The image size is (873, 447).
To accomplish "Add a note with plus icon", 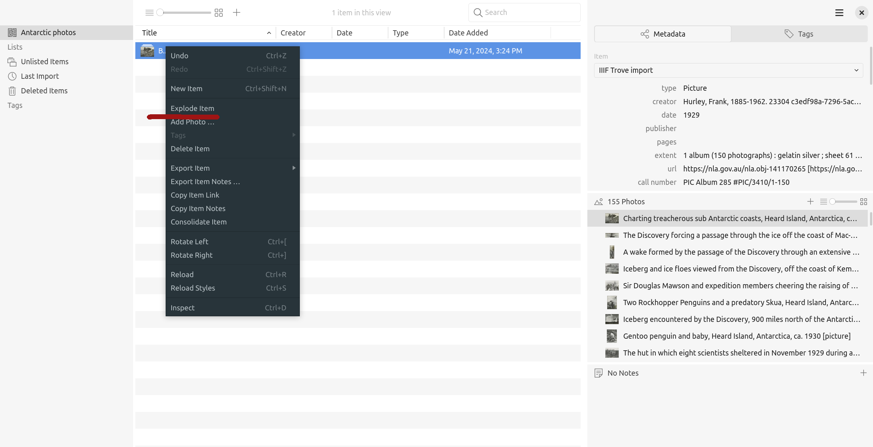I will click(x=863, y=373).
